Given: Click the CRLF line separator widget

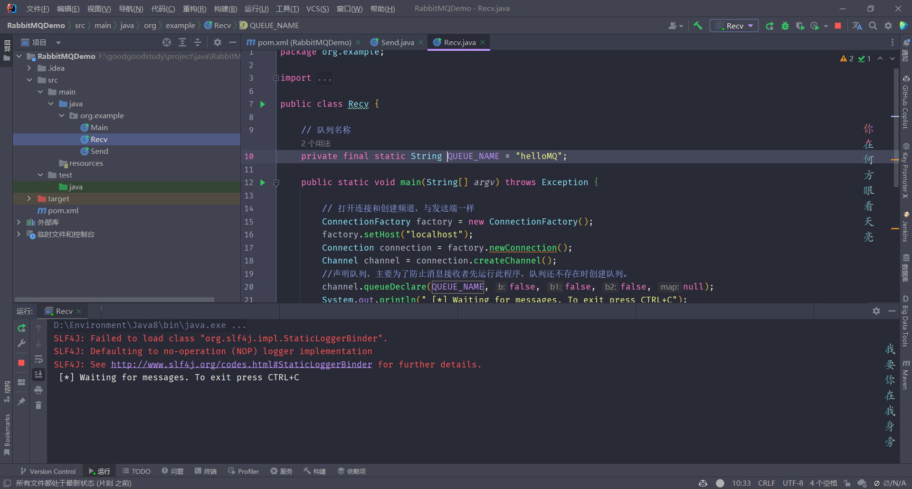Looking at the screenshot, I should [x=766, y=483].
